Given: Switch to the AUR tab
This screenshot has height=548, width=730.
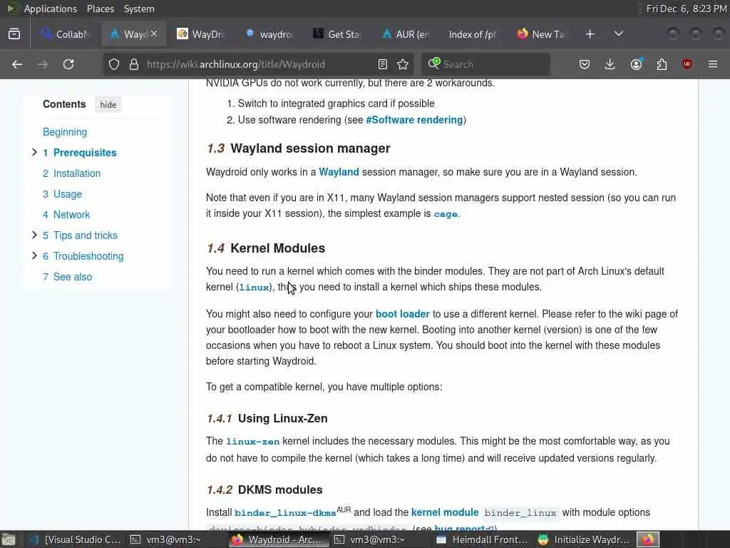Looking at the screenshot, I should pyautogui.click(x=405, y=34).
